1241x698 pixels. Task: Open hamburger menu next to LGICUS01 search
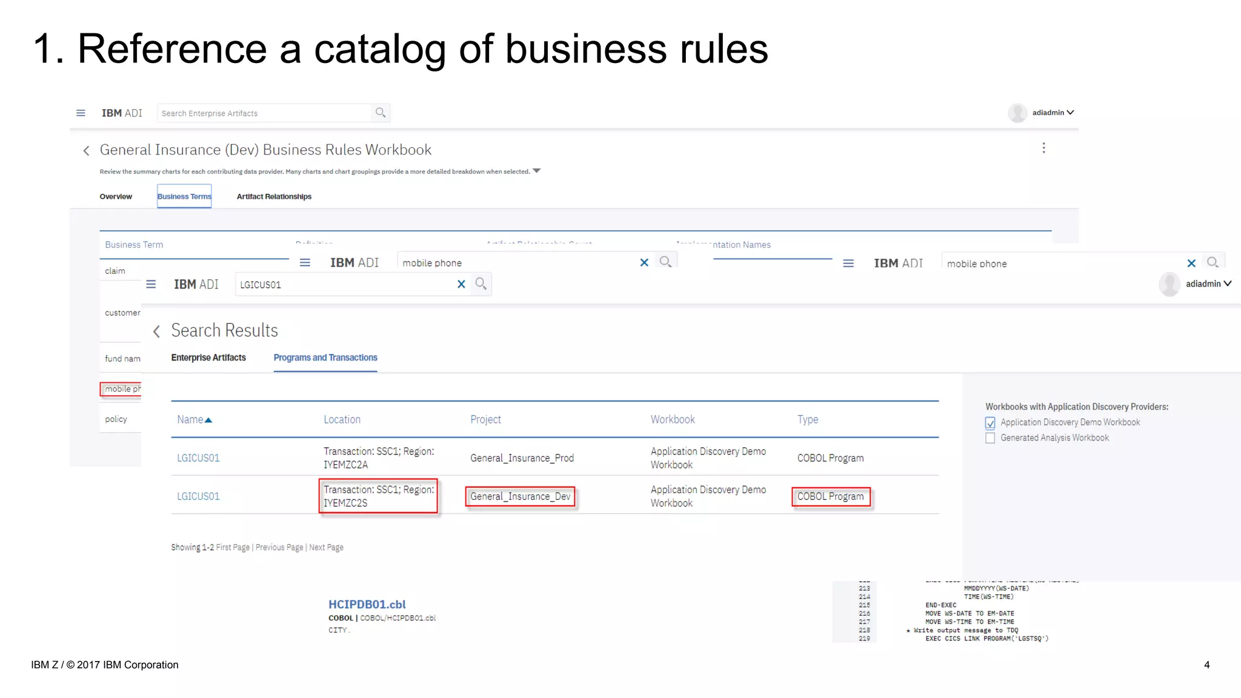click(151, 284)
